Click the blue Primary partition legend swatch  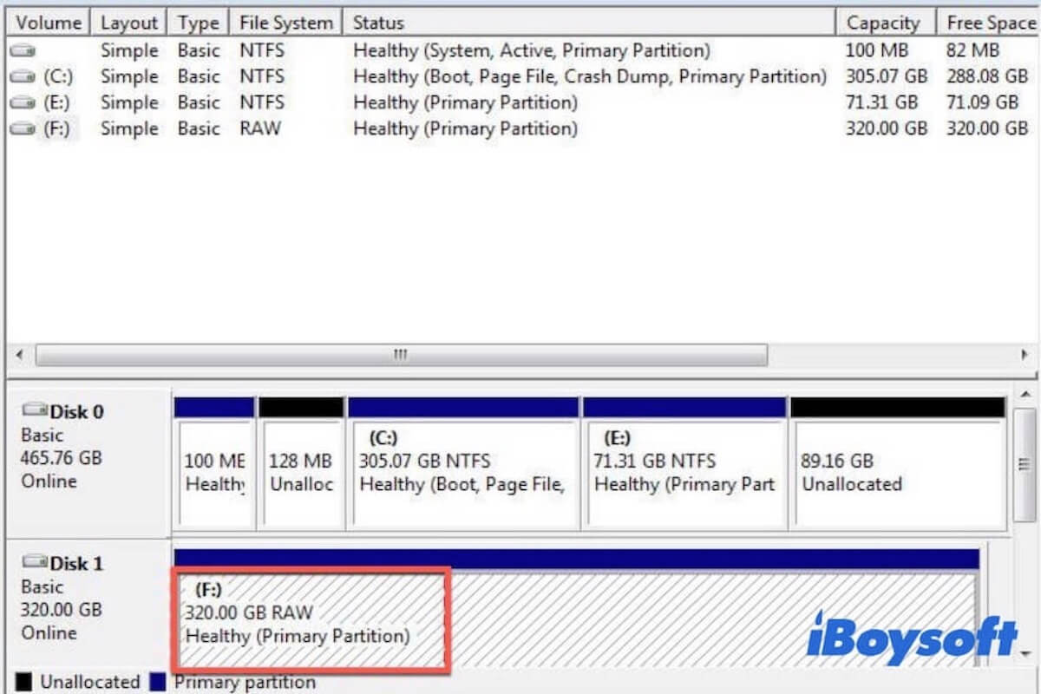(158, 682)
